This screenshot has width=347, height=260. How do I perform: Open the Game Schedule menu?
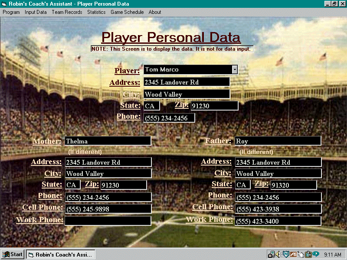click(127, 12)
